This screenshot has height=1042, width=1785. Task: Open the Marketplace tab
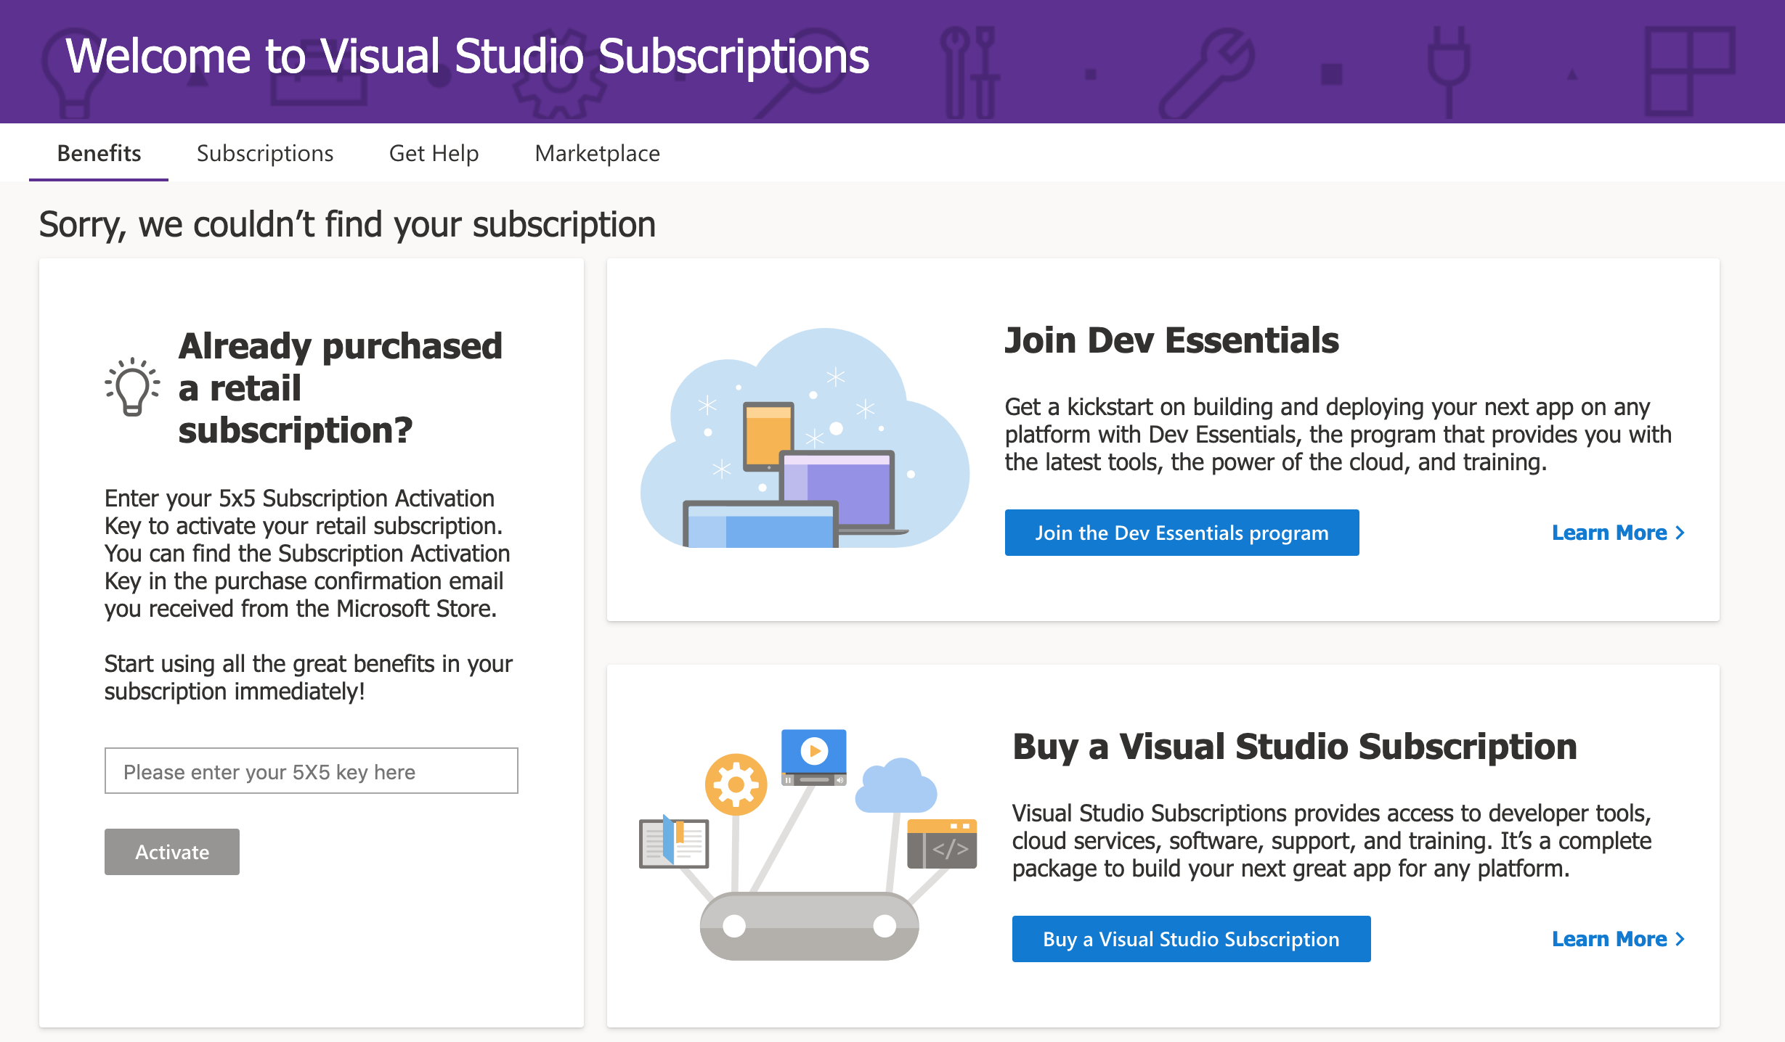[598, 153]
